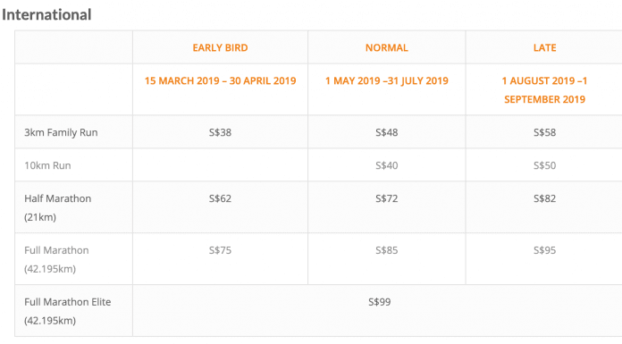Select the EARLY BIRD column header
This screenshot has height=344, width=622.
(x=220, y=47)
